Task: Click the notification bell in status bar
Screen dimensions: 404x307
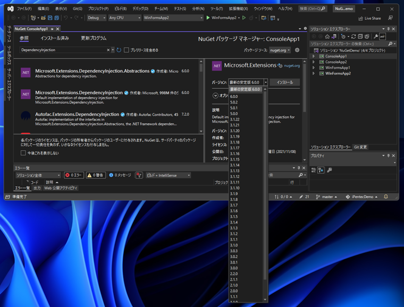Action: tap(386, 197)
